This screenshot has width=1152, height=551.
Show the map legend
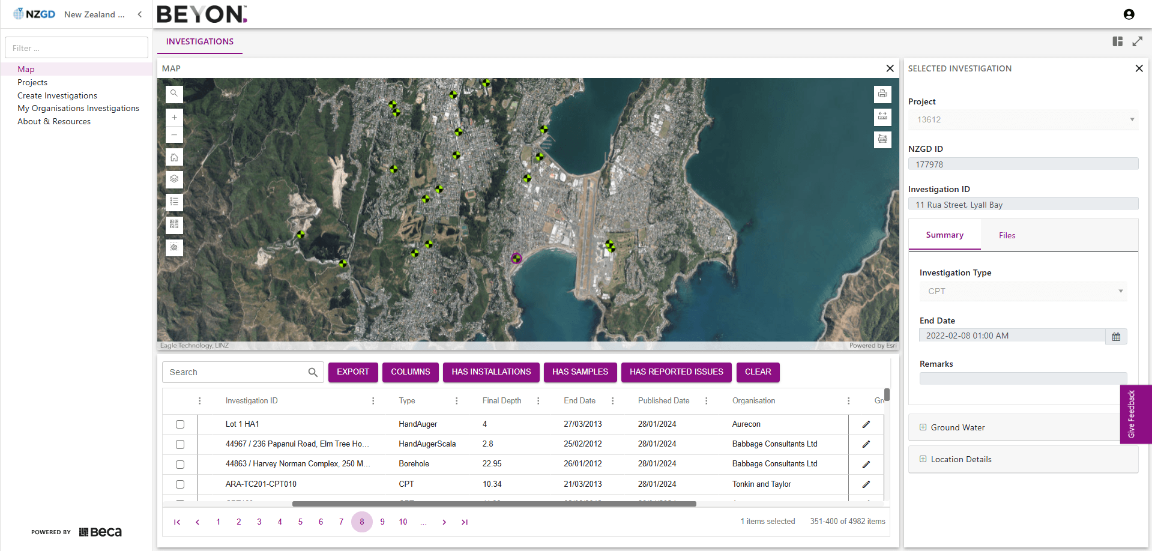(x=174, y=202)
